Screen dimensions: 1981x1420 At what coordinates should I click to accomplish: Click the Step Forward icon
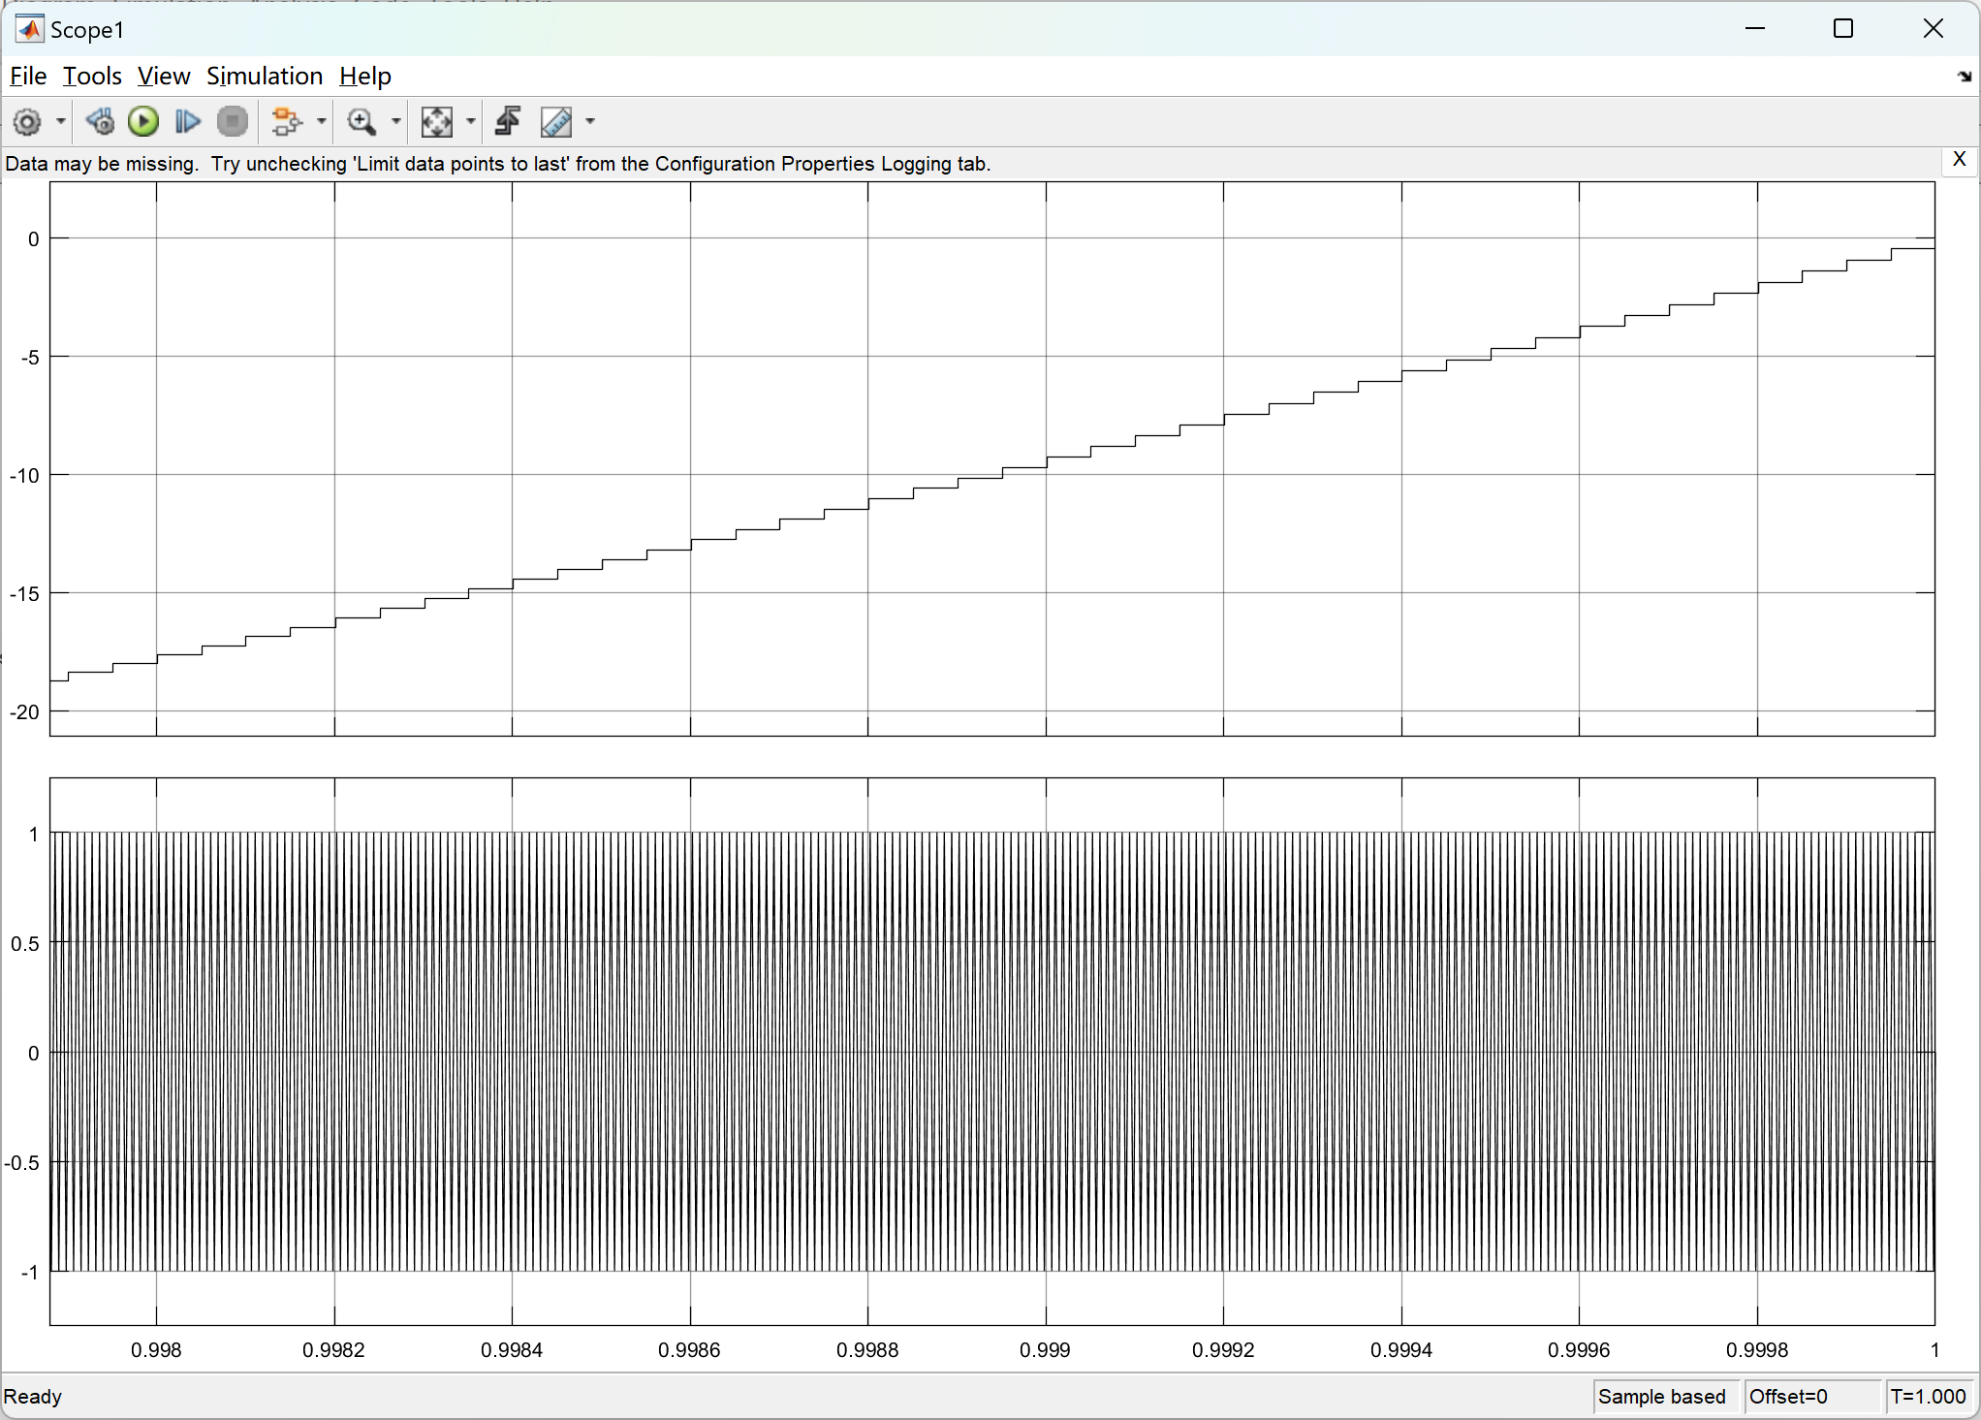tap(187, 122)
